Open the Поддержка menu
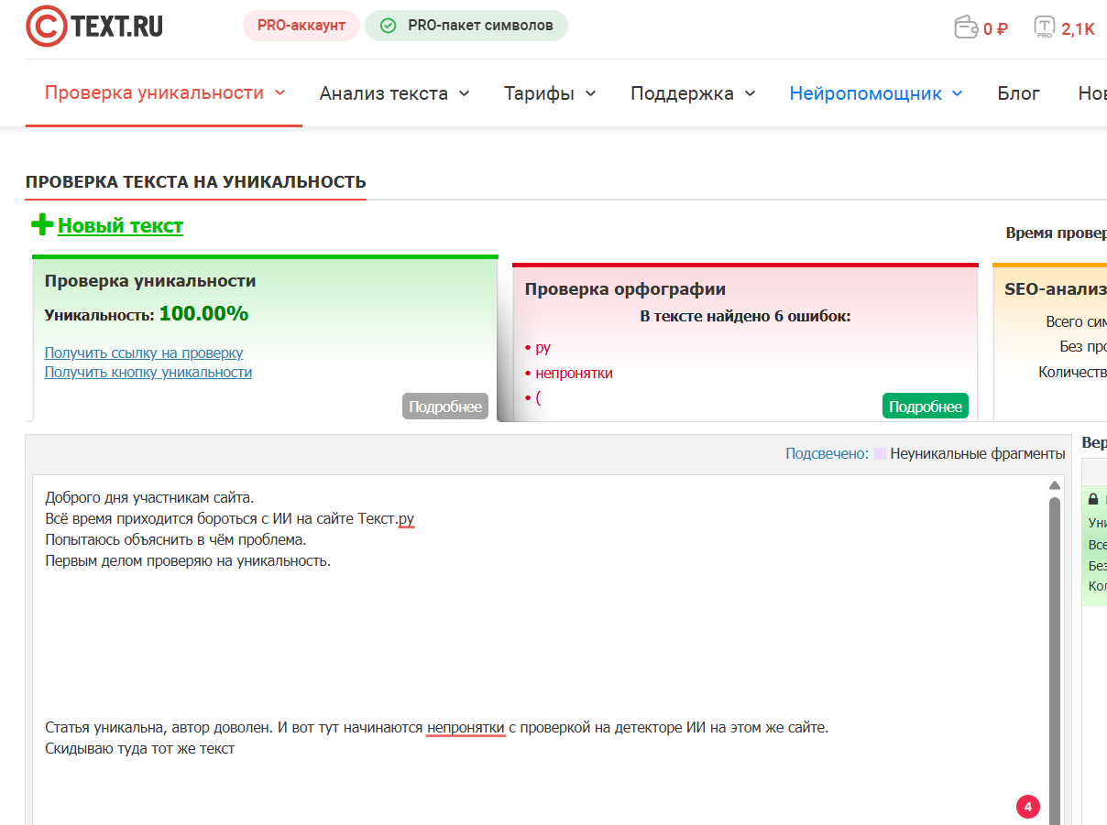1107x825 pixels. [x=693, y=93]
